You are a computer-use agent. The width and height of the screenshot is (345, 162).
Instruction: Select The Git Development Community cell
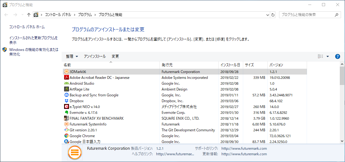[188, 130]
